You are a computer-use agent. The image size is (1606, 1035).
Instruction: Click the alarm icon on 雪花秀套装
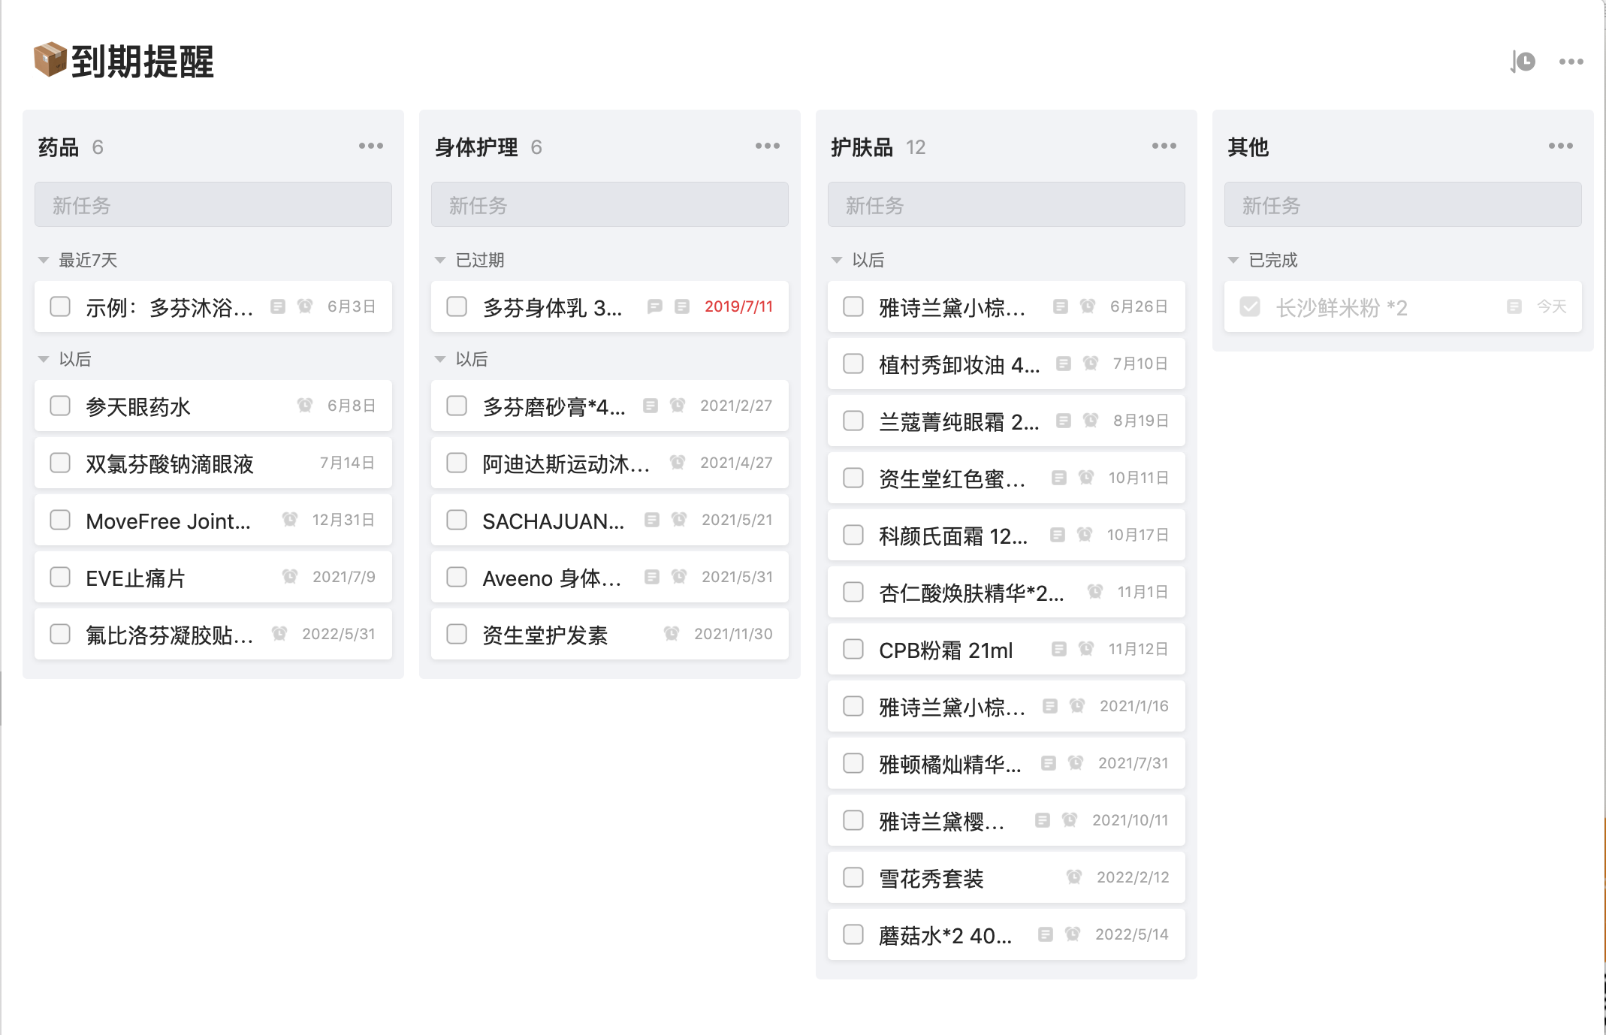[1074, 877]
